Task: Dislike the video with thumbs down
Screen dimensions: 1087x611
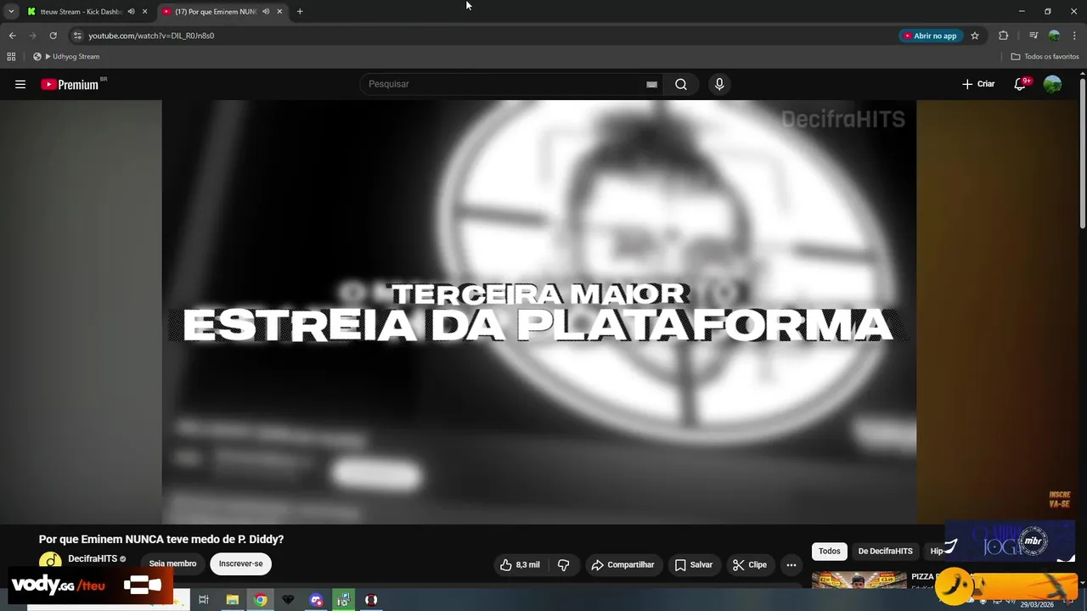Action: pos(563,564)
